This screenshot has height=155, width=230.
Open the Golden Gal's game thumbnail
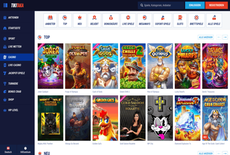click(x=105, y=118)
